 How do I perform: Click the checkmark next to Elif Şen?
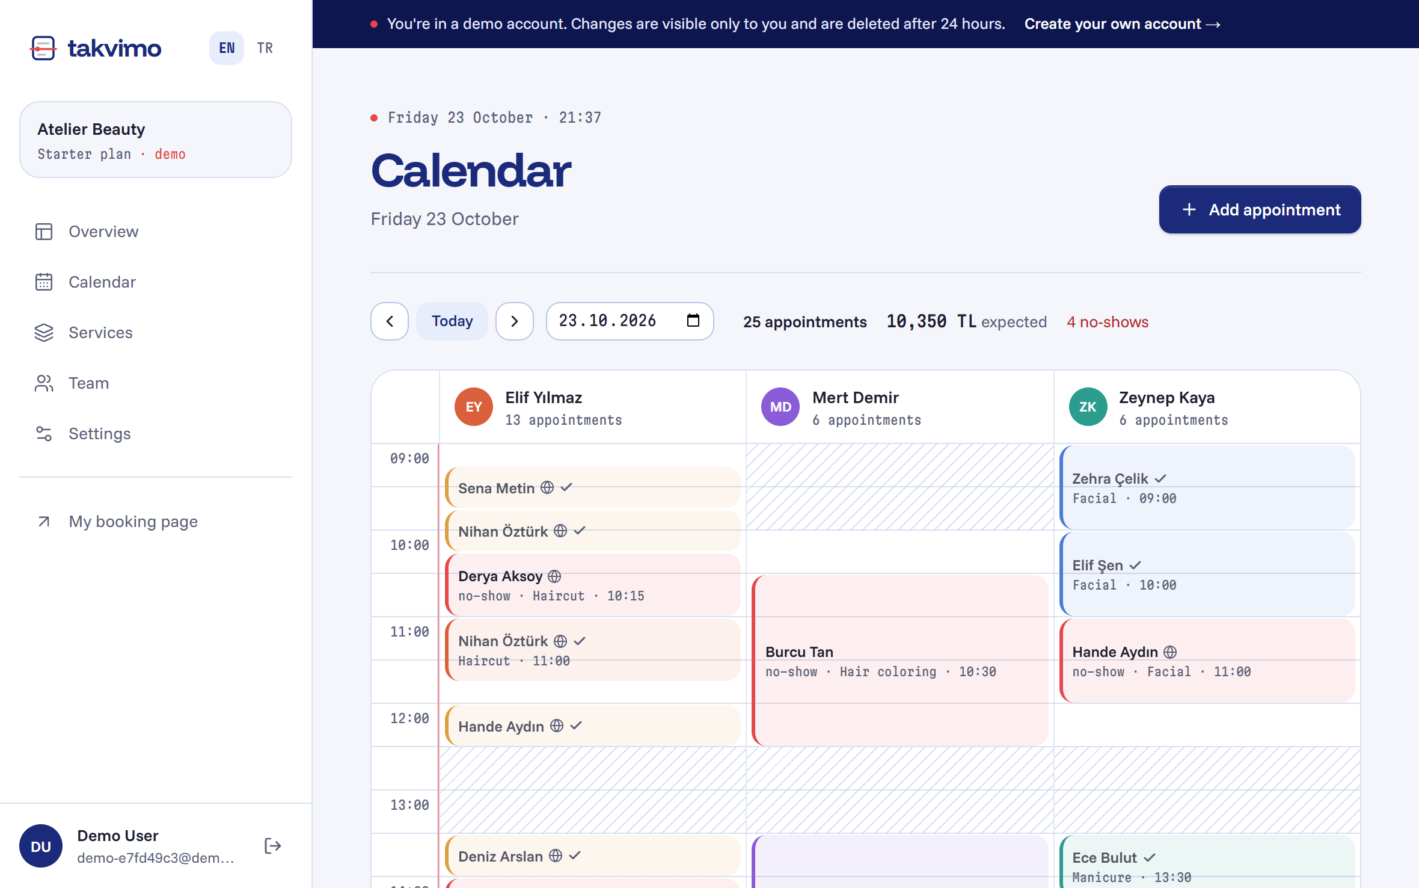pyautogui.click(x=1135, y=566)
